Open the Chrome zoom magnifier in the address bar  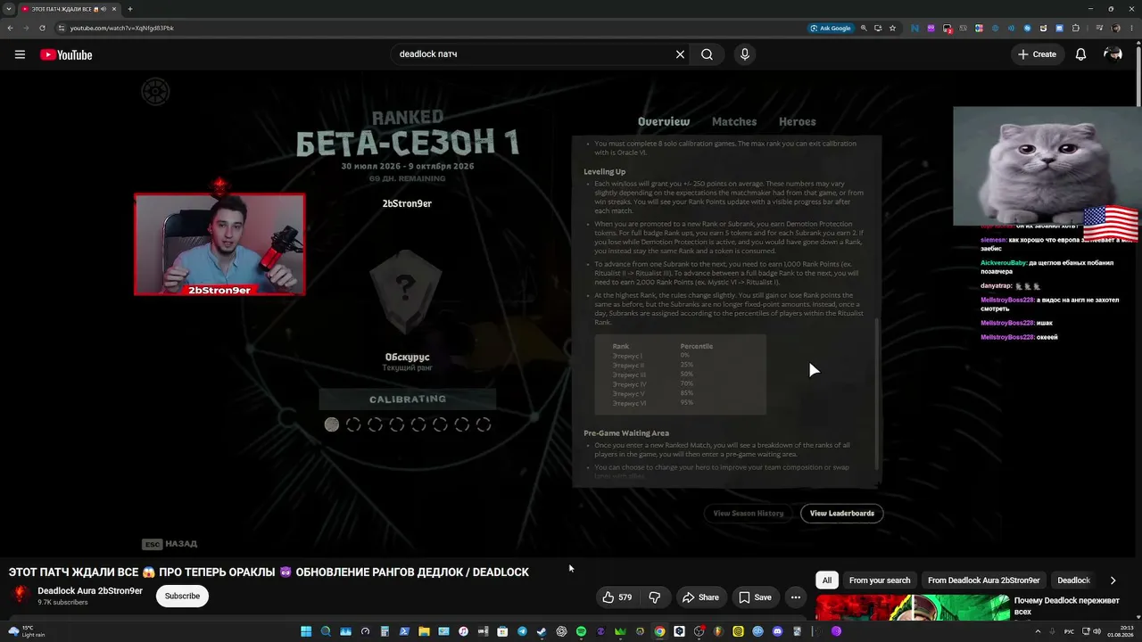(x=864, y=28)
